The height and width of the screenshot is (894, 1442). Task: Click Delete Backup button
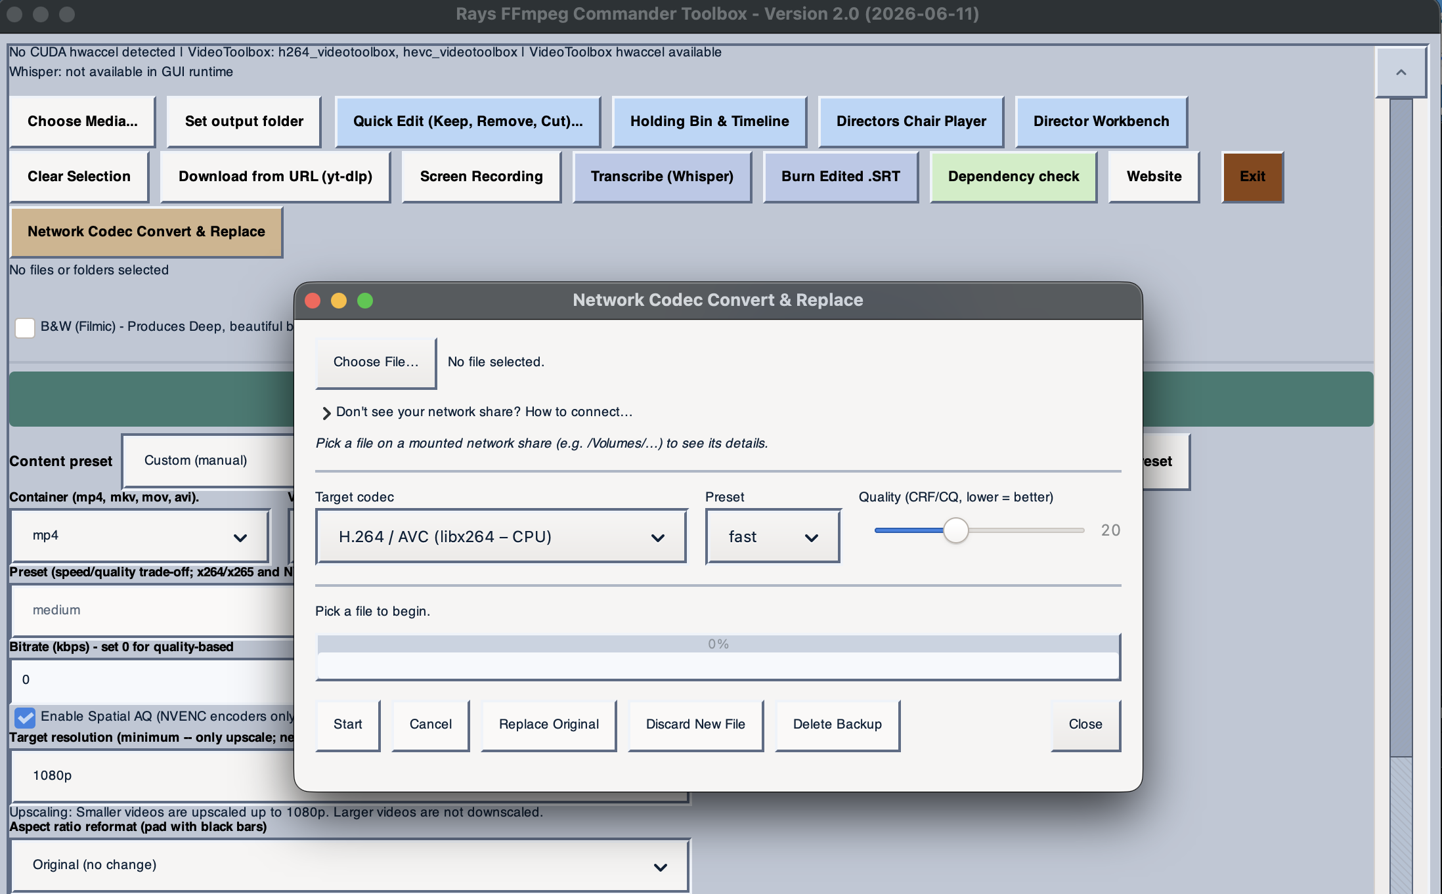(837, 725)
